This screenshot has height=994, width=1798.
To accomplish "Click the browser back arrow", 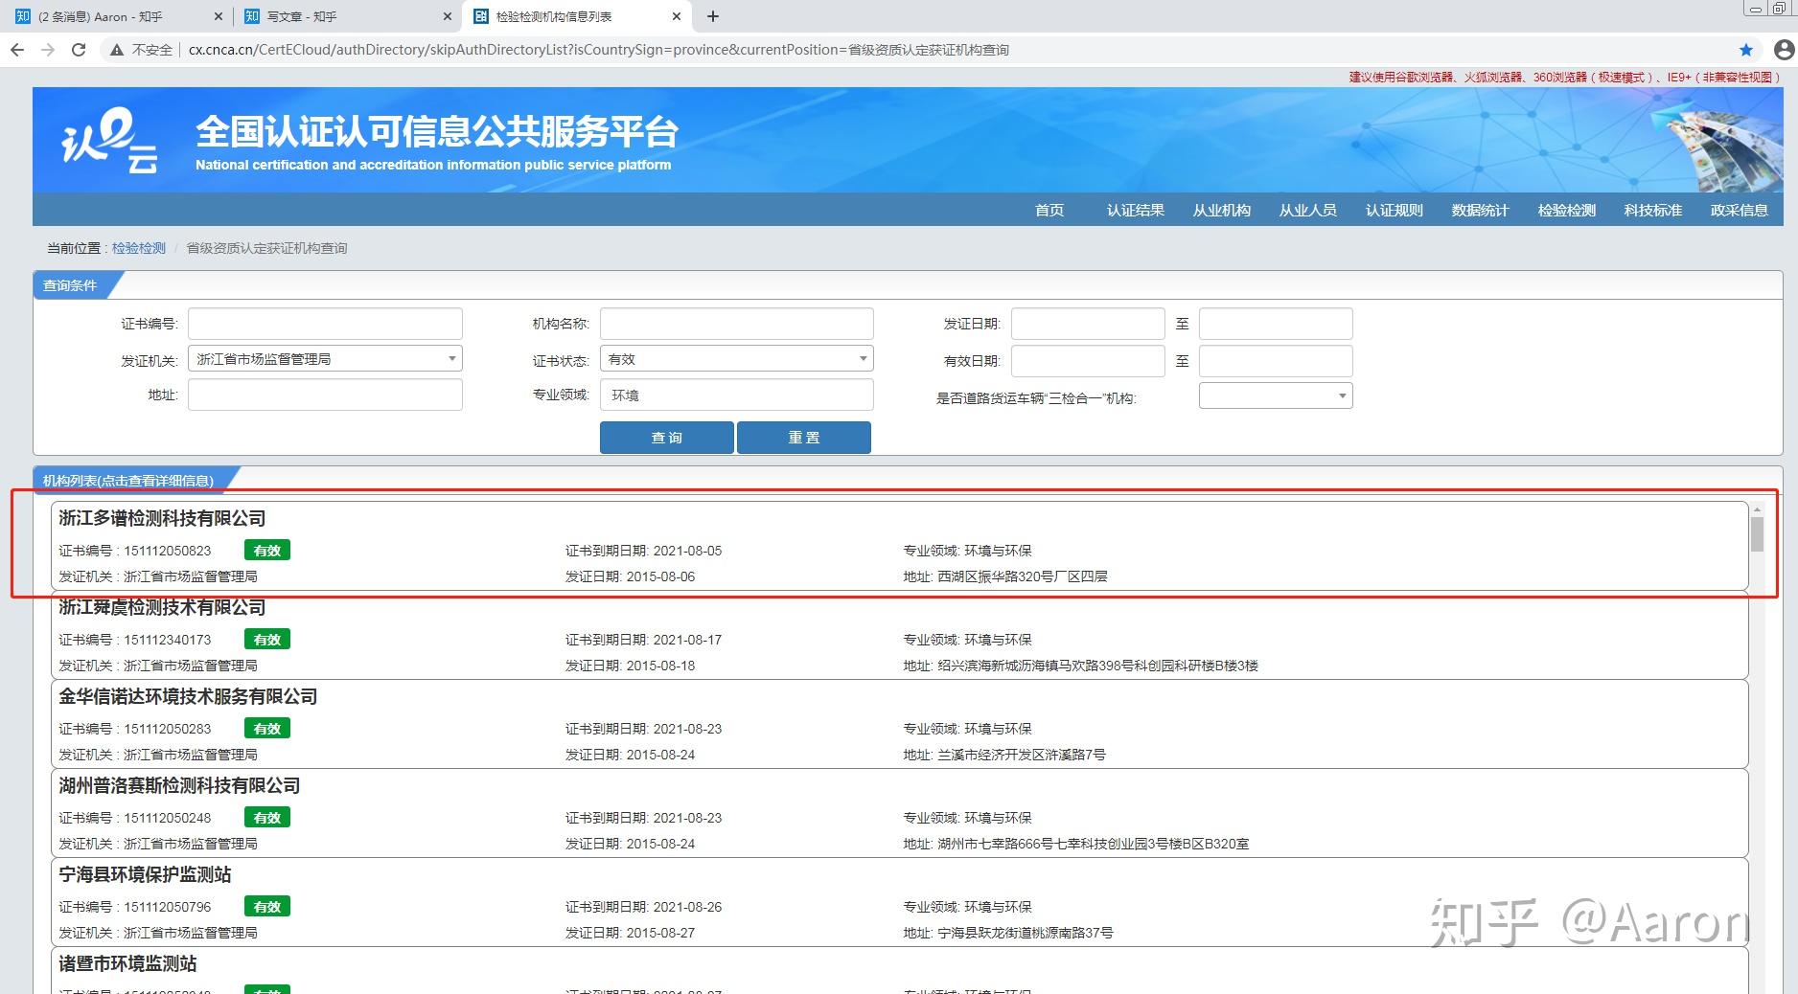I will (x=16, y=49).
